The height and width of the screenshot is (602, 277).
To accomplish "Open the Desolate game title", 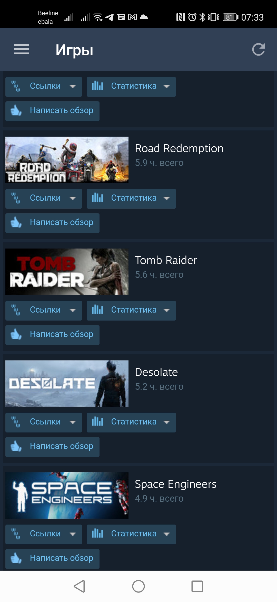I will [x=156, y=372].
